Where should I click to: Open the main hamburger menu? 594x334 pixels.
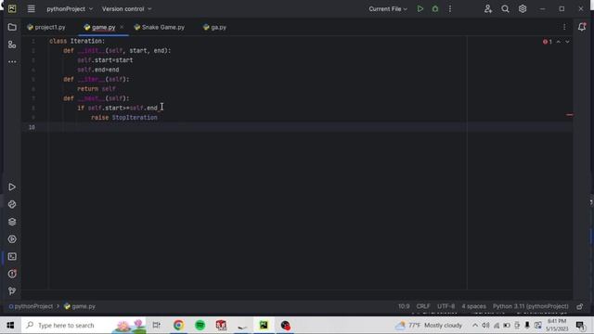pyautogui.click(x=31, y=8)
